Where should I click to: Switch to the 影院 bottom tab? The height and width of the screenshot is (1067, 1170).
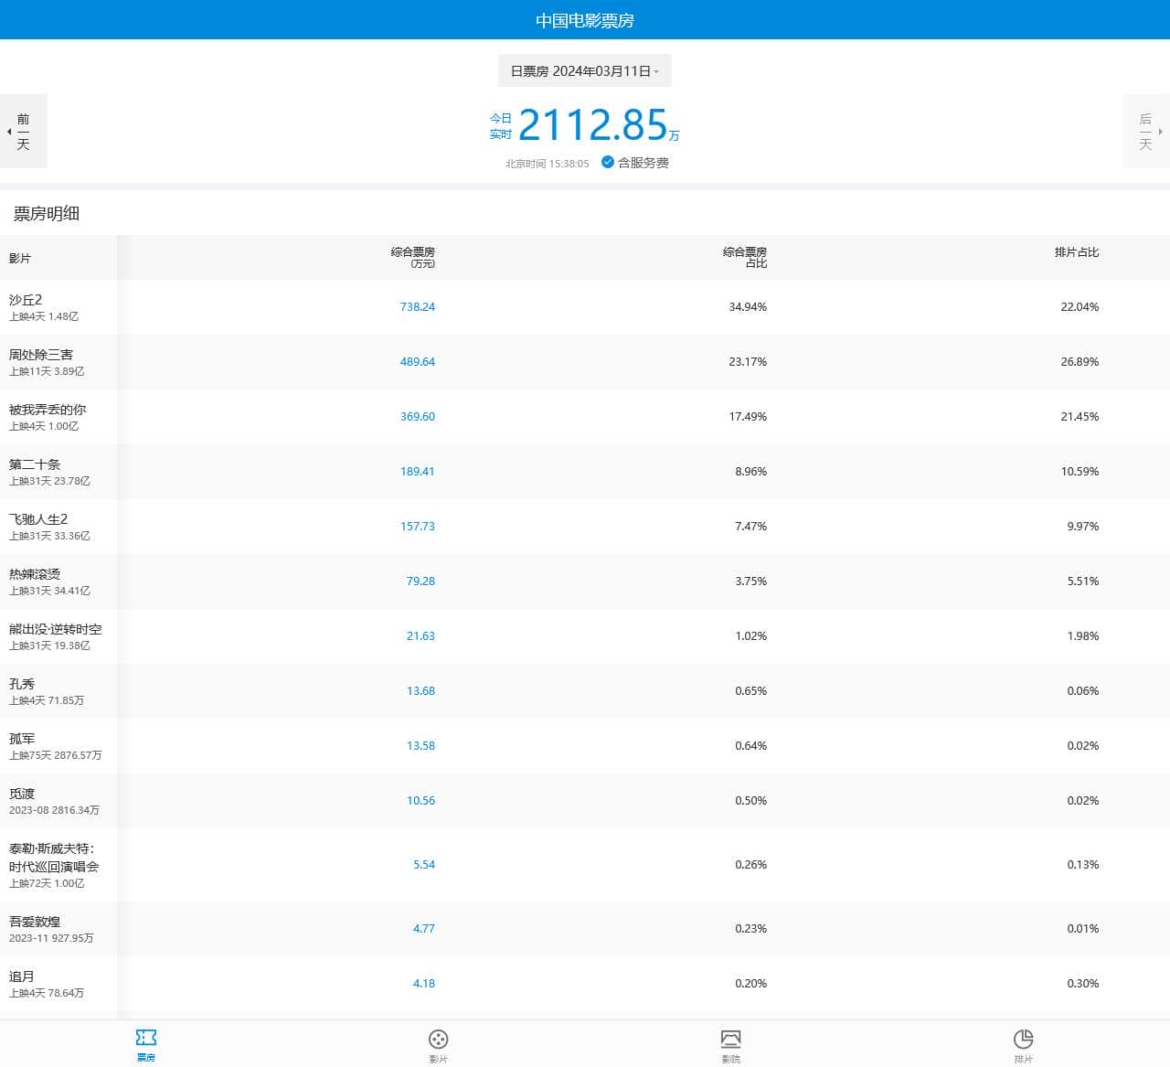731,1044
